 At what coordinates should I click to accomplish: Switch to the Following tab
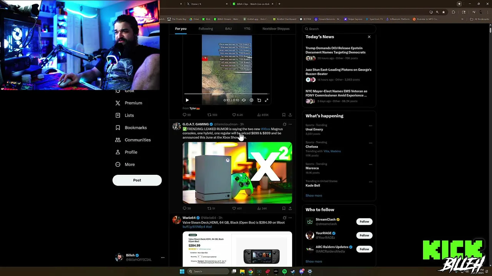(x=206, y=29)
